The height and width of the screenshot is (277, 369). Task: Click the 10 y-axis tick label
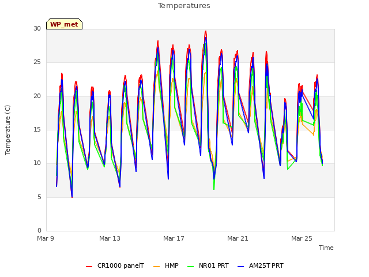(x=37, y=163)
